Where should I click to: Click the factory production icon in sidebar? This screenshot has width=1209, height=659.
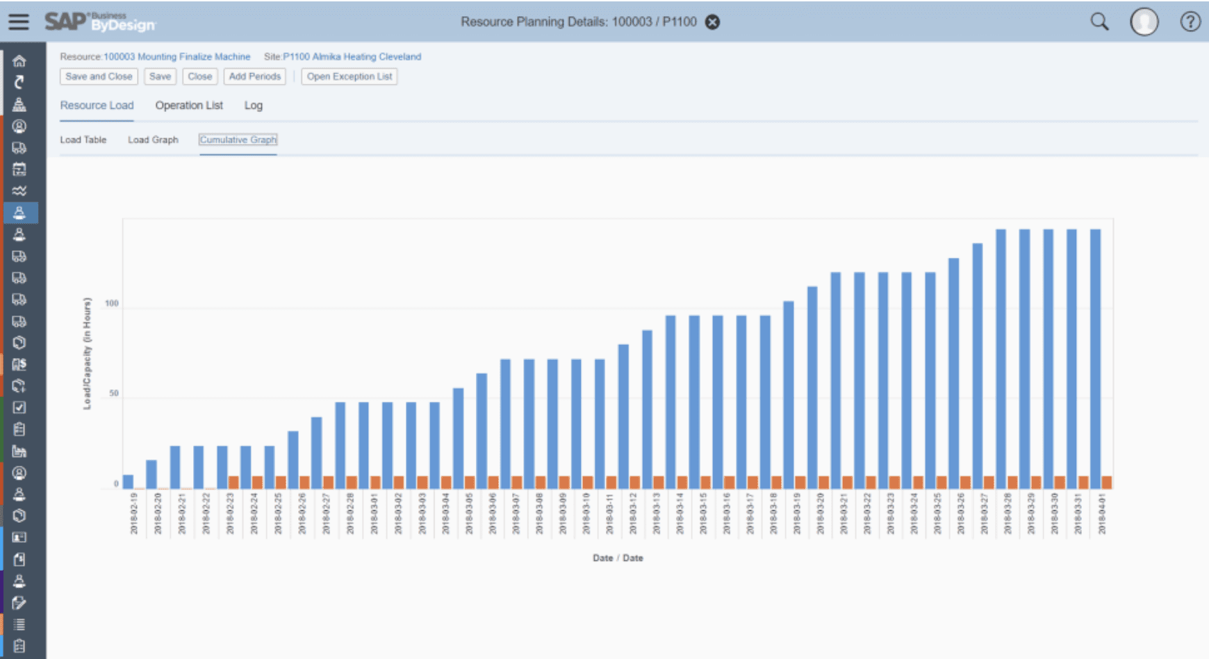pos(19,450)
